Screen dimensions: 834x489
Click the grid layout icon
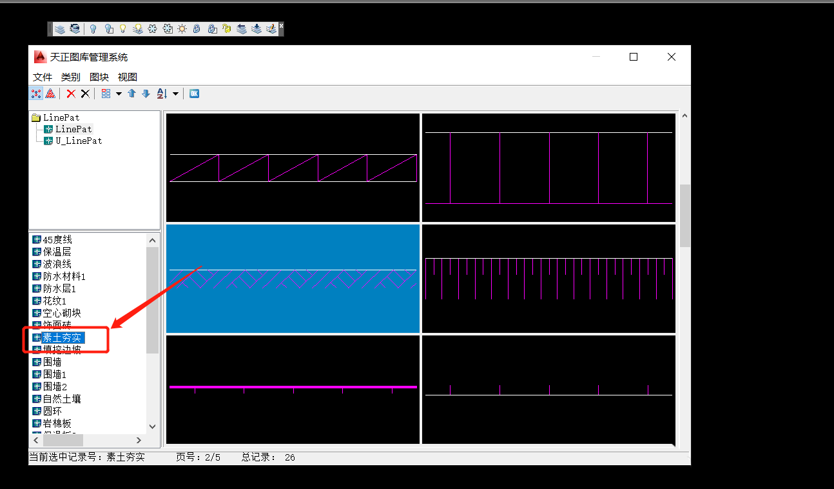(106, 94)
